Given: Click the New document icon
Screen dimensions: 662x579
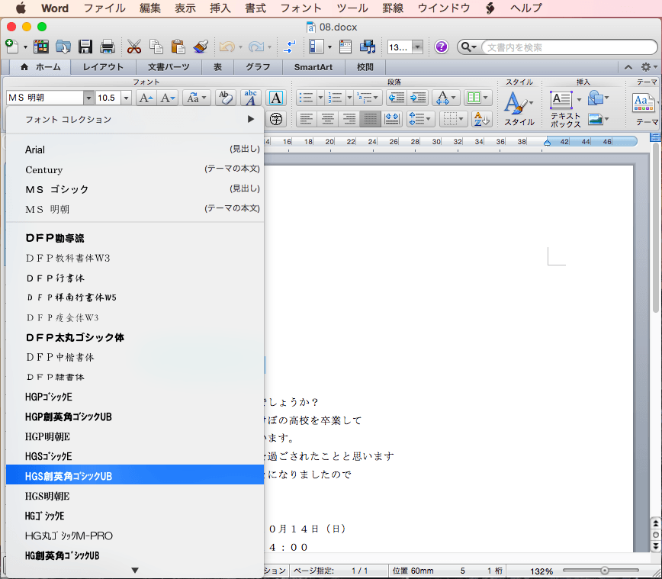Looking at the screenshot, I should (12, 47).
